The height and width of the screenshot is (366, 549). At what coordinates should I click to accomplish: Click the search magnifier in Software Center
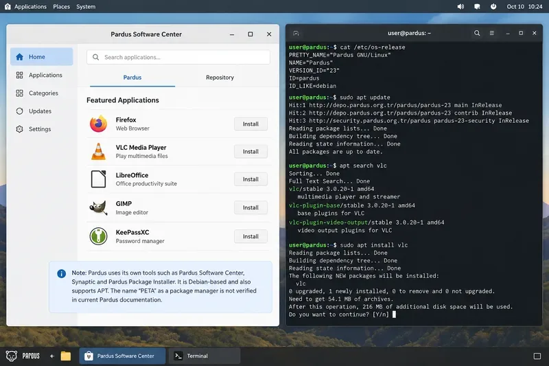95,57
